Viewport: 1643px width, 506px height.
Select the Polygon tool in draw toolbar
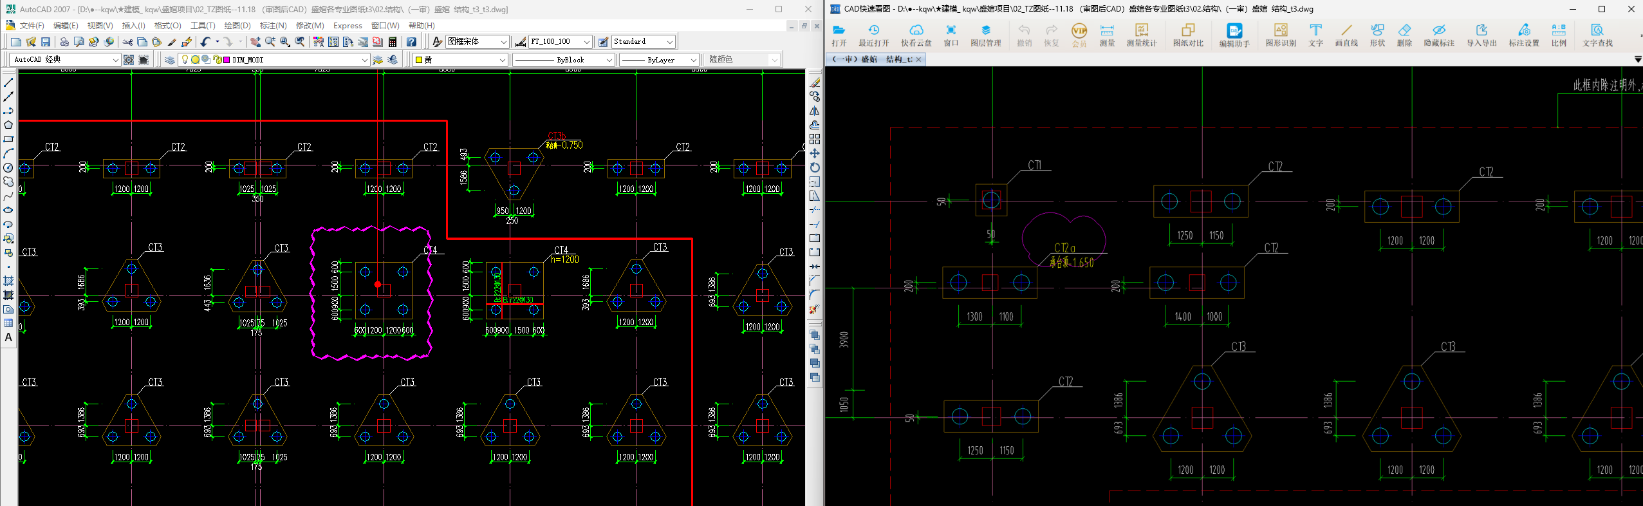pos(8,125)
